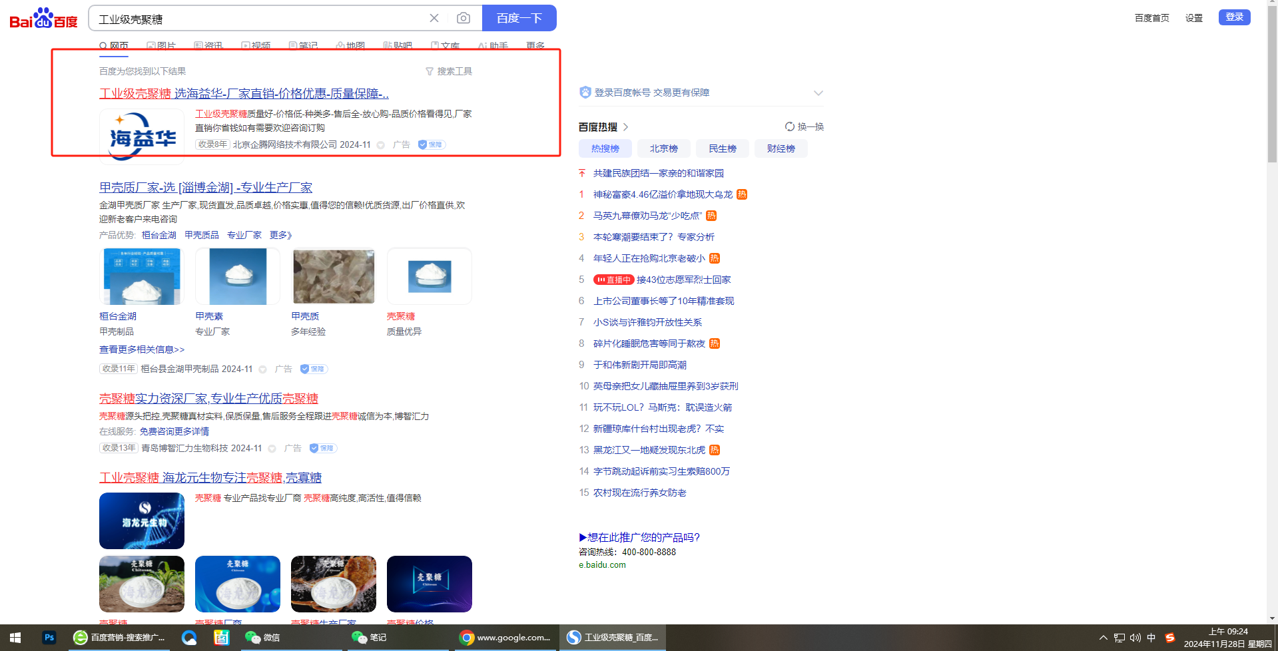Clear the search box with X icon

tap(434, 18)
